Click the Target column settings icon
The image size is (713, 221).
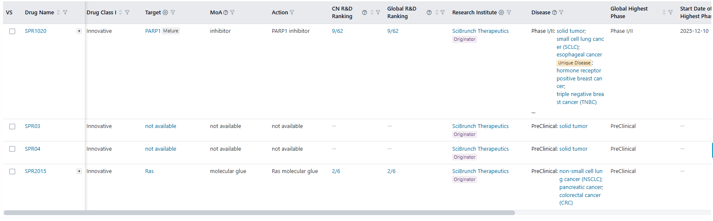(x=165, y=13)
